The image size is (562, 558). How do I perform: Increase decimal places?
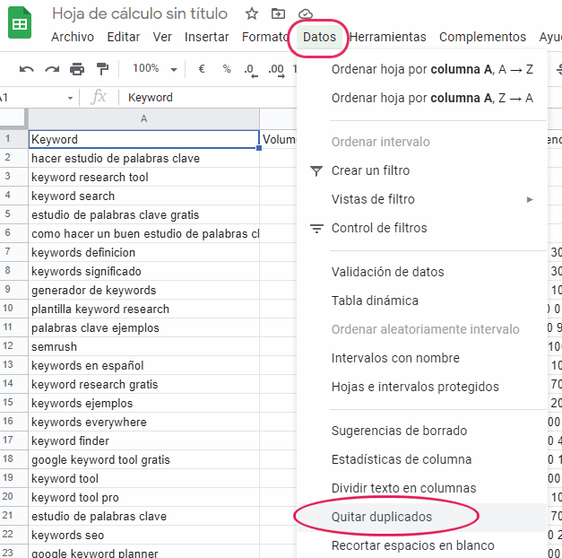pyautogui.click(x=276, y=70)
